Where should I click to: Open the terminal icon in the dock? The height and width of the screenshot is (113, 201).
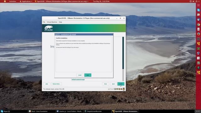[x=198, y=39]
